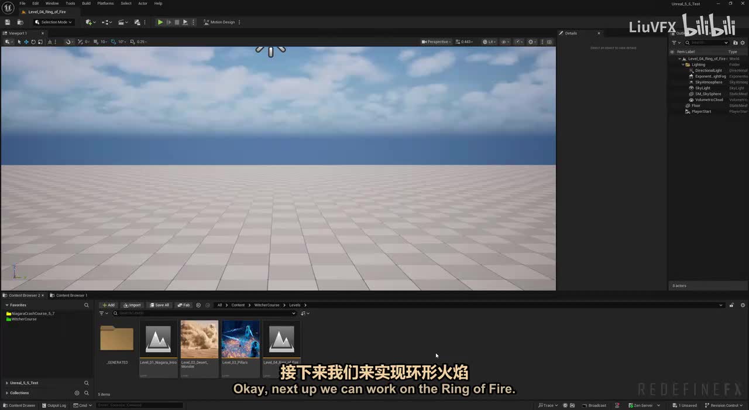Activate the Translate move gizmo tool
Viewport: 749px width, 410px height.
tap(26, 42)
